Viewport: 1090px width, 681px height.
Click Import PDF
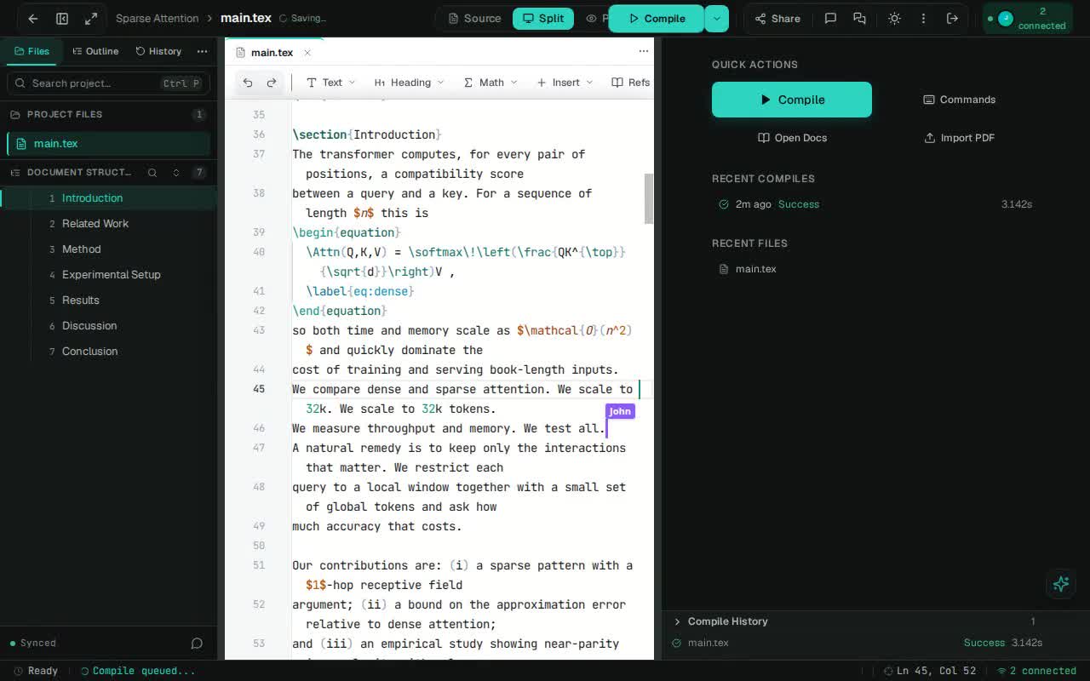(x=959, y=138)
